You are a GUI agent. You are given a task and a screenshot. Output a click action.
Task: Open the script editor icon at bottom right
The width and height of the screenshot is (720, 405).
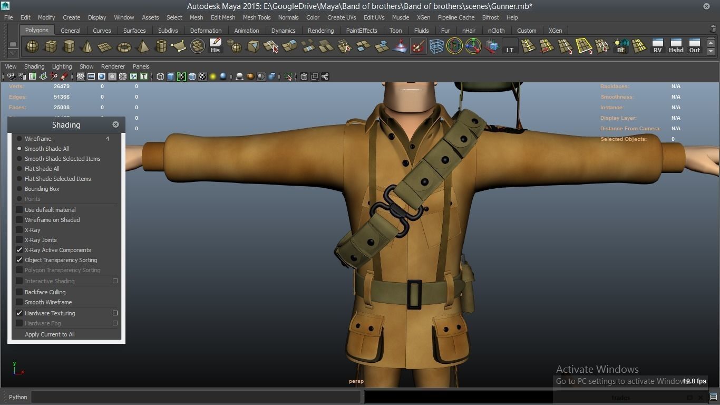713,397
